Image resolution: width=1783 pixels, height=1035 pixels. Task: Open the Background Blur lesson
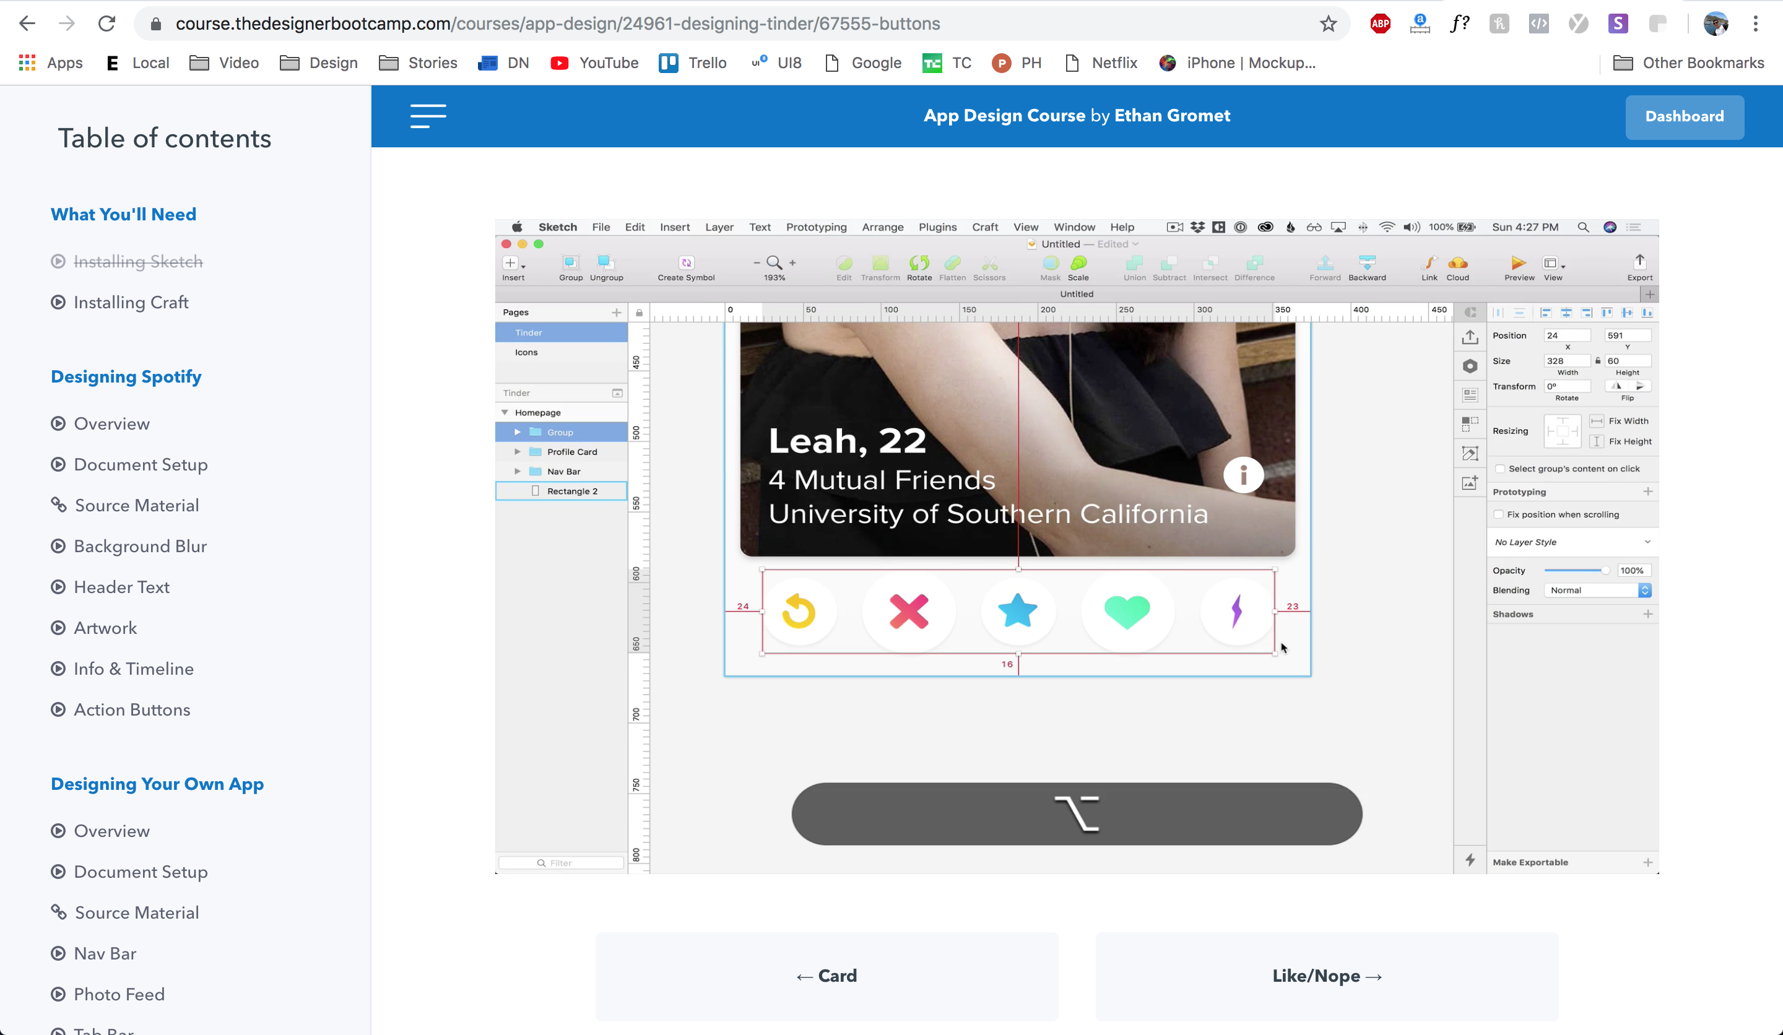[140, 547]
